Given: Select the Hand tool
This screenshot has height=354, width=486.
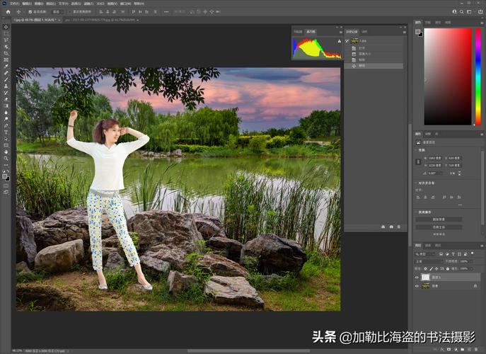Looking at the screenshot, I should pyautogui.click(x=6, y=152).
